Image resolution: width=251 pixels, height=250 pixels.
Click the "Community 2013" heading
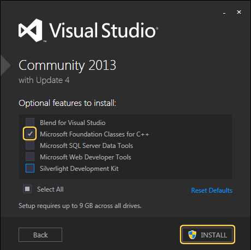67,66
